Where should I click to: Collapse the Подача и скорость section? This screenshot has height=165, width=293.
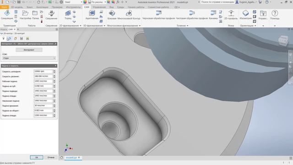[x=55, y=66]
